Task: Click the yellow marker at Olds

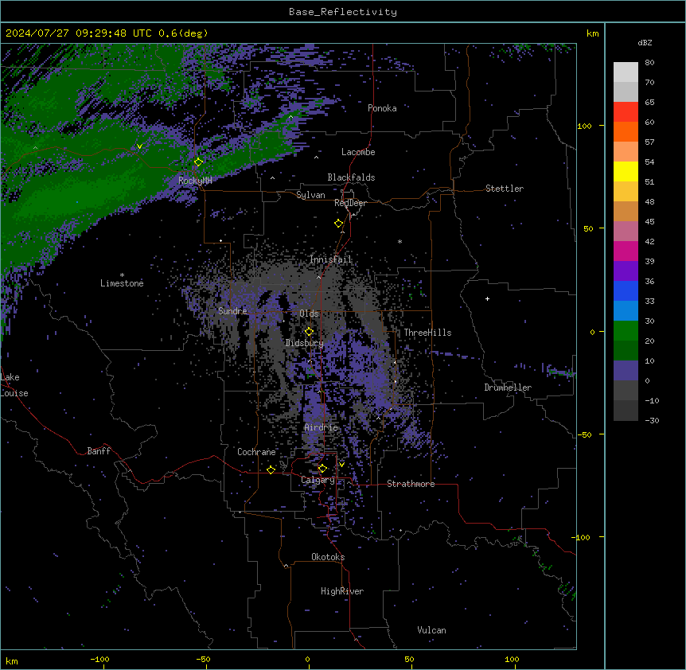Action: 309,332
